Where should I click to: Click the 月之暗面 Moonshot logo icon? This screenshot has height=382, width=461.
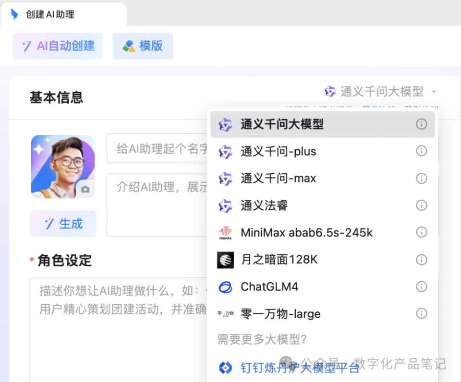[226, 260]
